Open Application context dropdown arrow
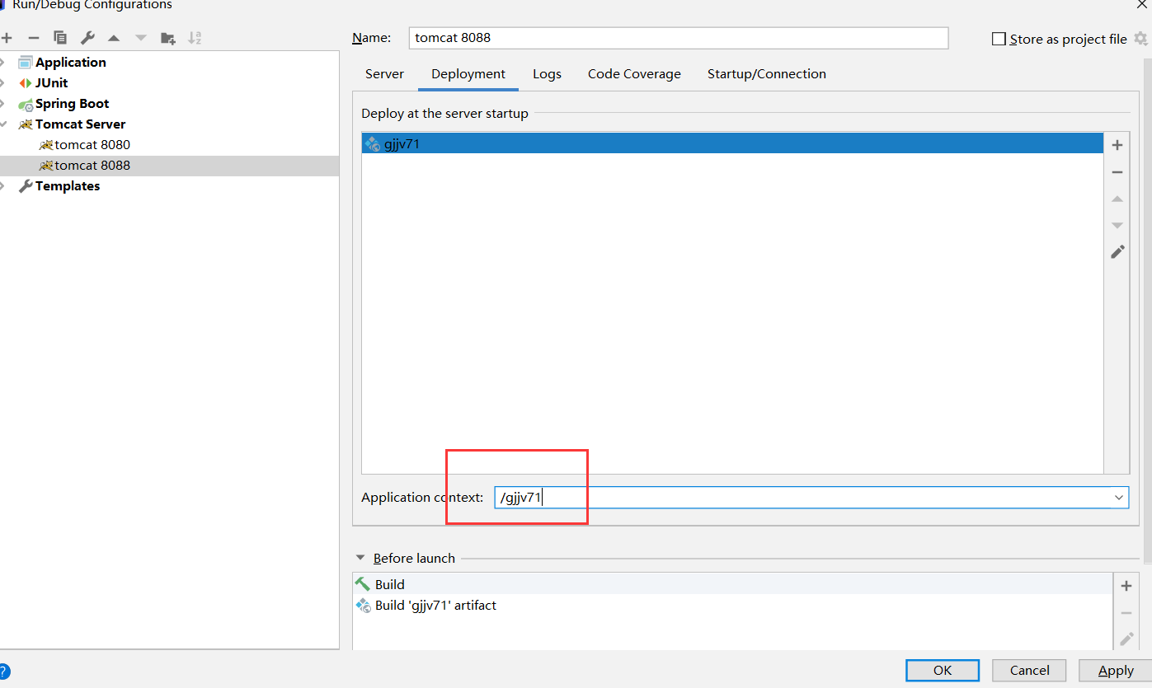The image size is (1152, 688). coord(1119,498)
